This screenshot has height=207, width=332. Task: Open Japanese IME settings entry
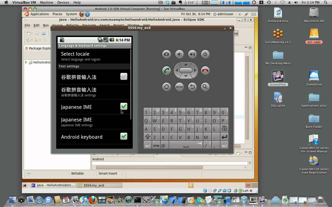pyautogui.click(x=95, y=122)
